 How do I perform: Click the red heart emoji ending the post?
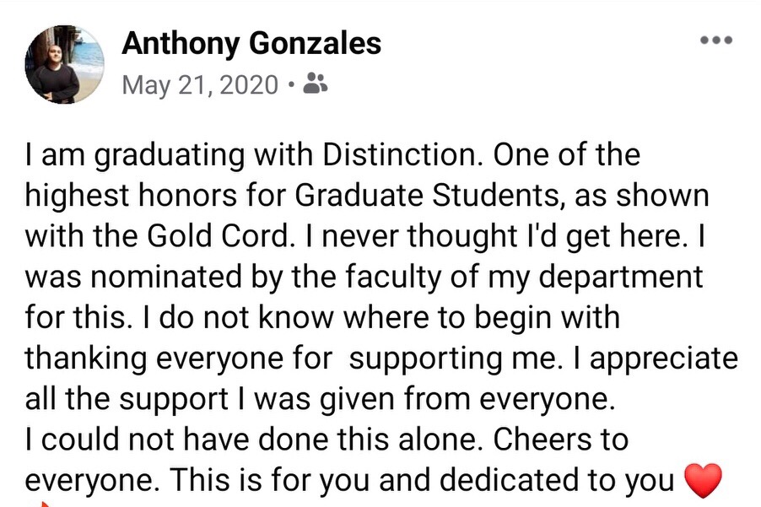(702, 481)
